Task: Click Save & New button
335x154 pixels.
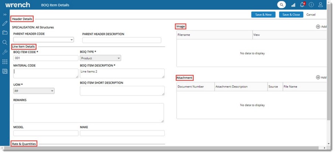Action: coord(263,15)
